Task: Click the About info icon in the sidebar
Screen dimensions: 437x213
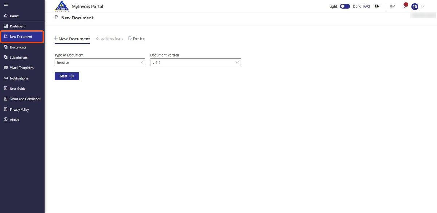Action: [x=5, y=119]
